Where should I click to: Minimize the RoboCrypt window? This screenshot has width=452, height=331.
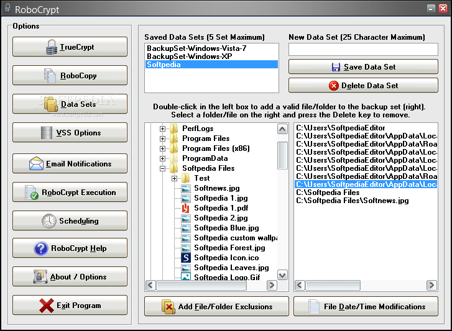[x=431, y=8]
